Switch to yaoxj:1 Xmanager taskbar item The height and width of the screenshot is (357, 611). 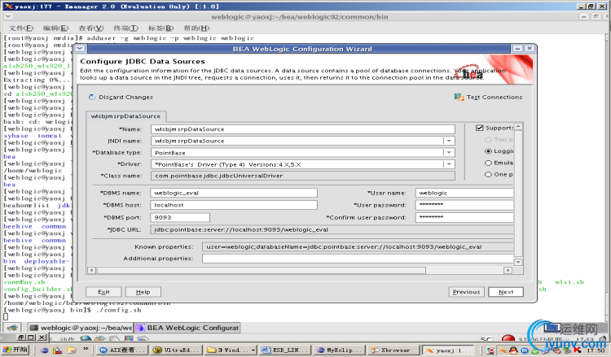(448, 350)
